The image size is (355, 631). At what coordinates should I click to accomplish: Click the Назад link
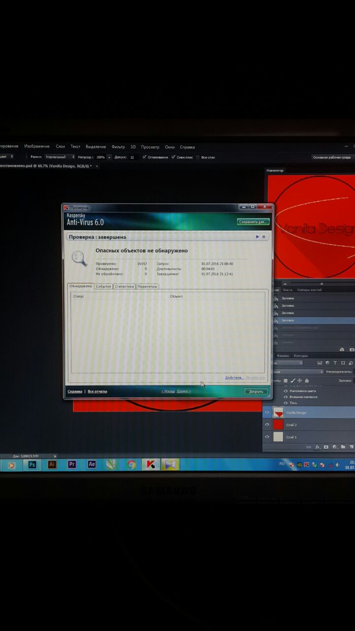[168, 391]
